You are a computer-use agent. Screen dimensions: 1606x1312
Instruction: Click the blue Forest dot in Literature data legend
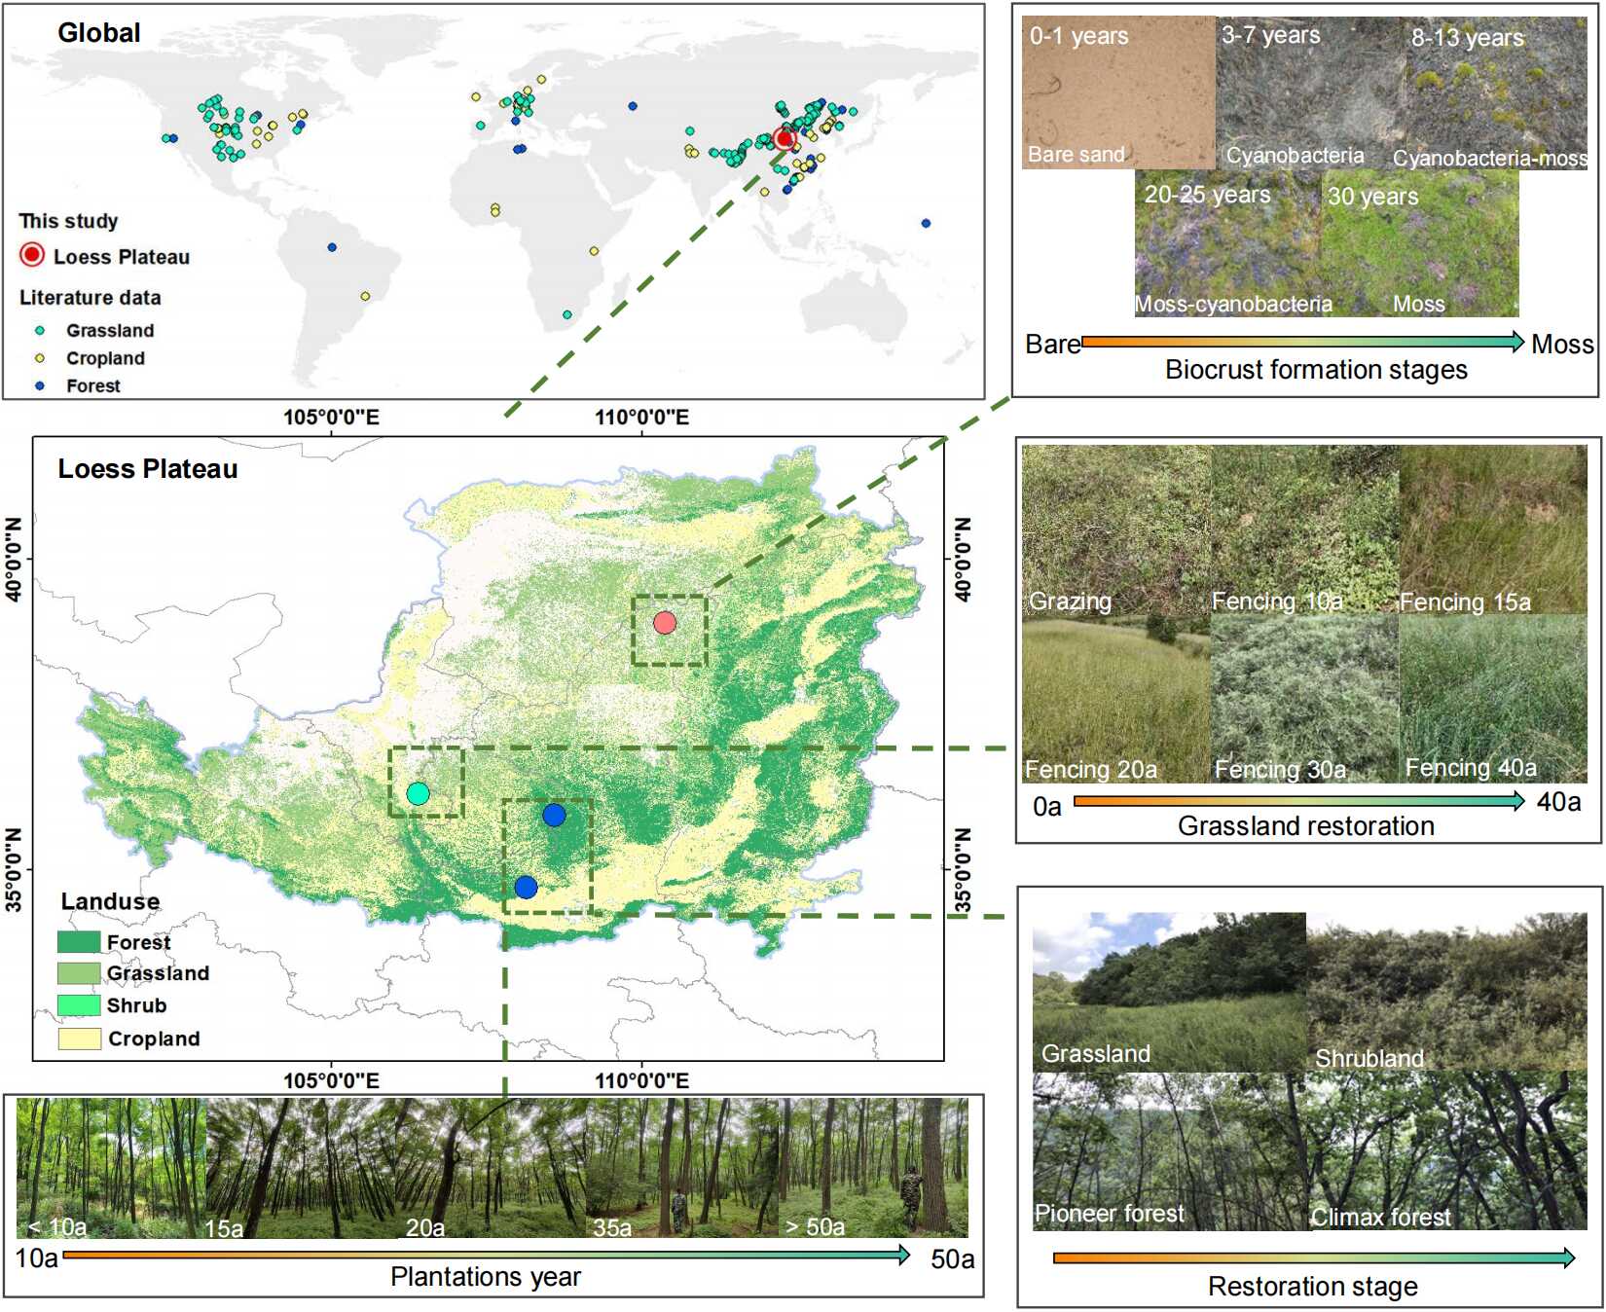[40, 385]
